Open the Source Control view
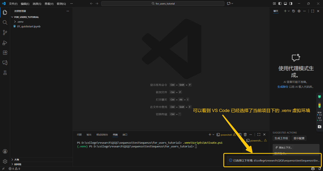The width and height of the screenshot is (323, 171). point(5,32)
